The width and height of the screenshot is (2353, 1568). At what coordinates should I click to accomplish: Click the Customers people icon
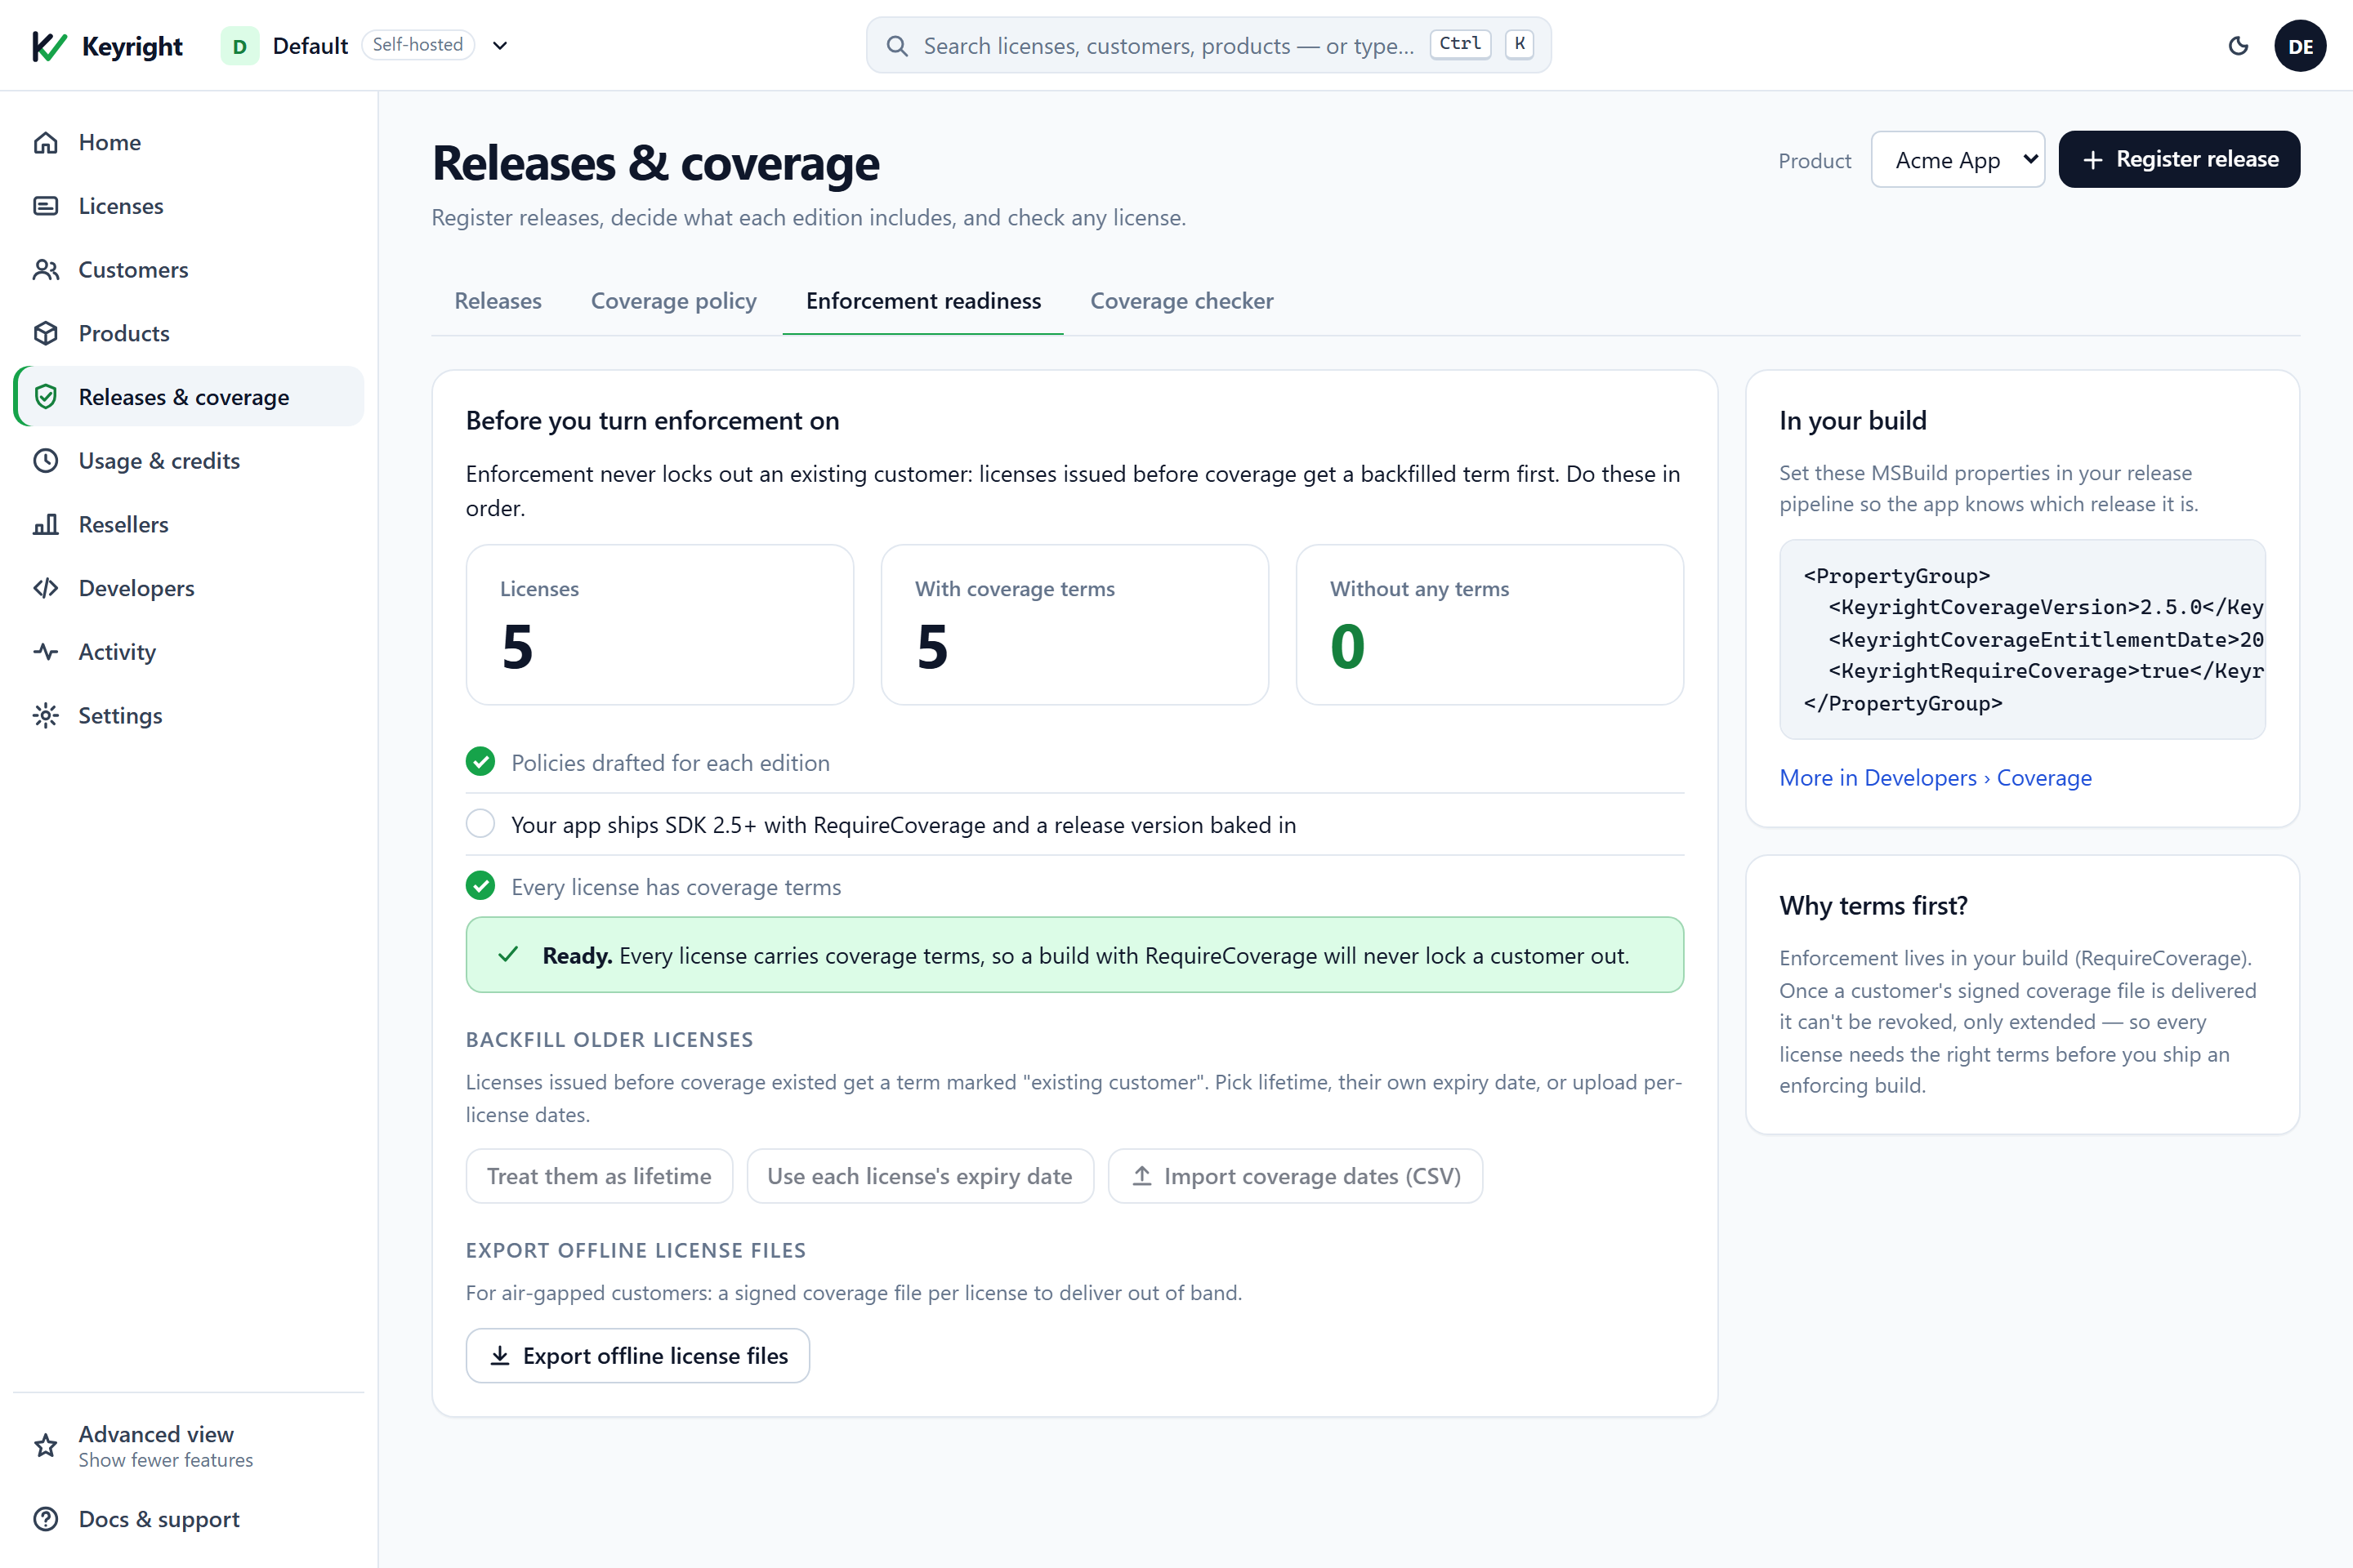click(46, 270)
